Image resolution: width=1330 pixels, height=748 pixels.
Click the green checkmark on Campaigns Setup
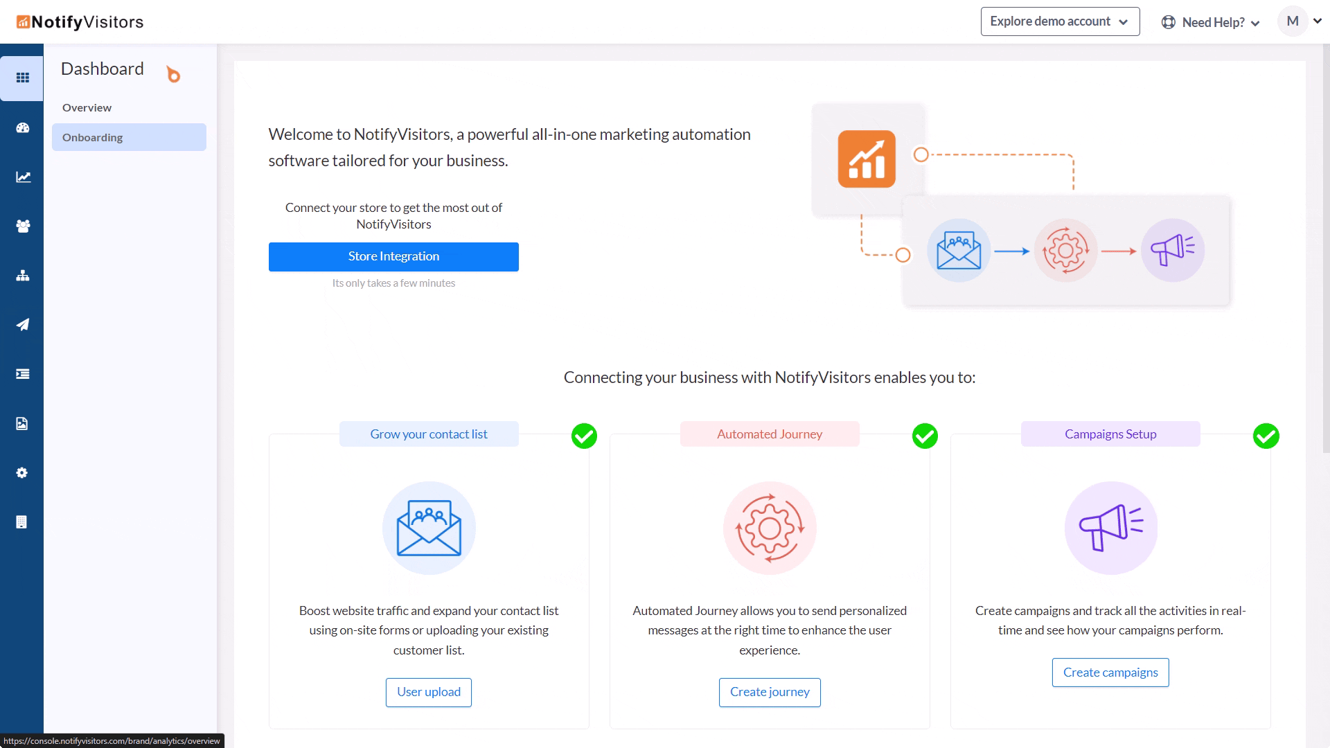pyautogui.click(x=1266, y=436)
